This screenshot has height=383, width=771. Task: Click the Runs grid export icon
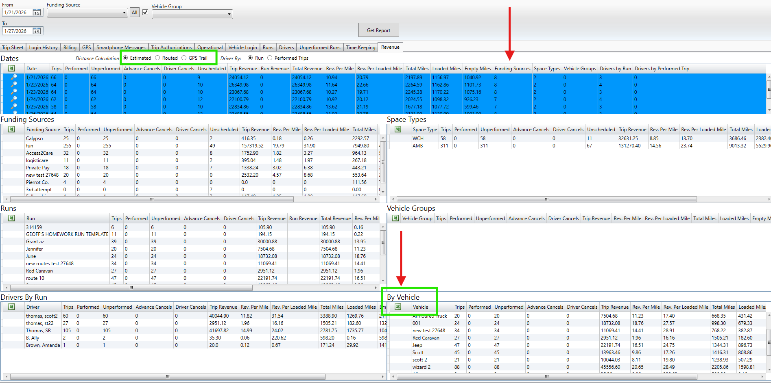click(11, 219)
